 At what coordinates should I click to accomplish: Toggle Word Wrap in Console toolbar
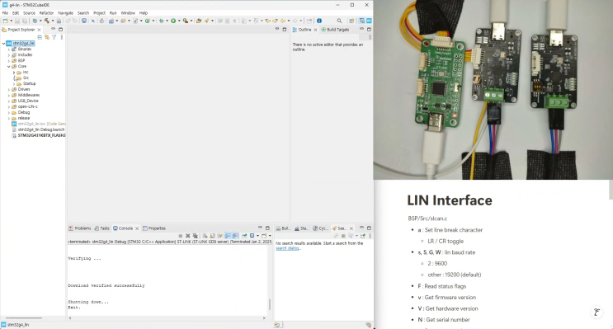219,236
